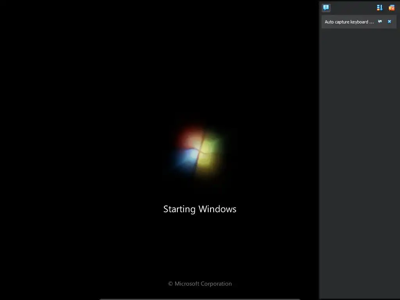Dismiss the auto capture keyboard notification
Screen dimensions: 400x300
389,22
